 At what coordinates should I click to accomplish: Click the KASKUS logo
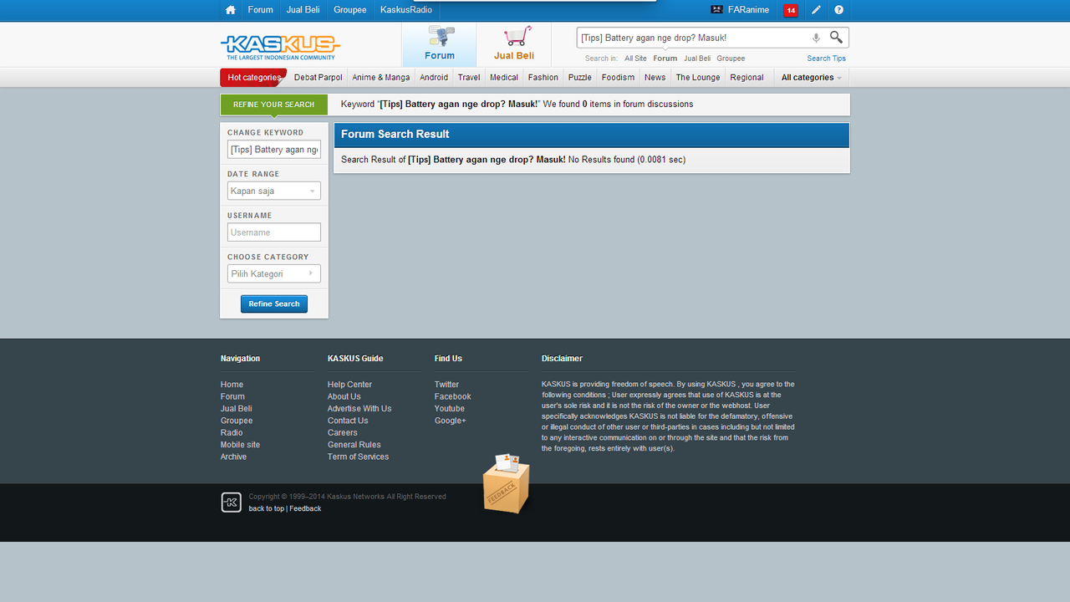(281, 47)
